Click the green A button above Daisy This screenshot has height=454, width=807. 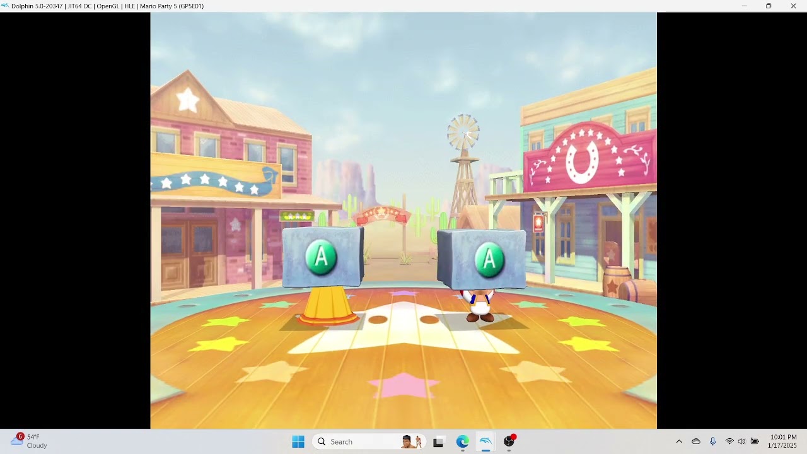pyautogui.click(x=321, y=257)
